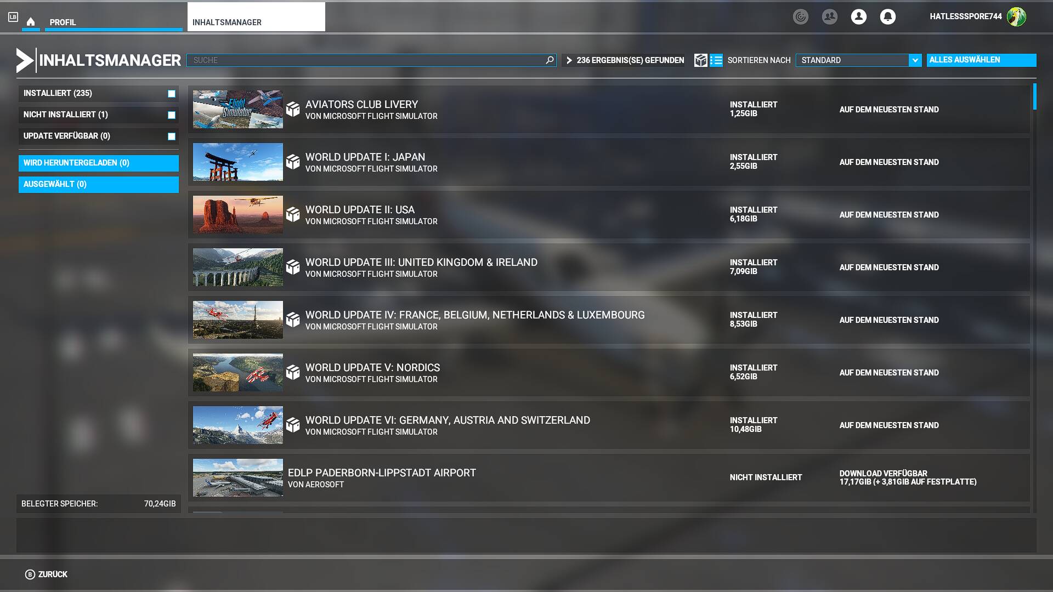1053x592 pixels.
Task: Open the player profile icon
Action: pos(859,17)
